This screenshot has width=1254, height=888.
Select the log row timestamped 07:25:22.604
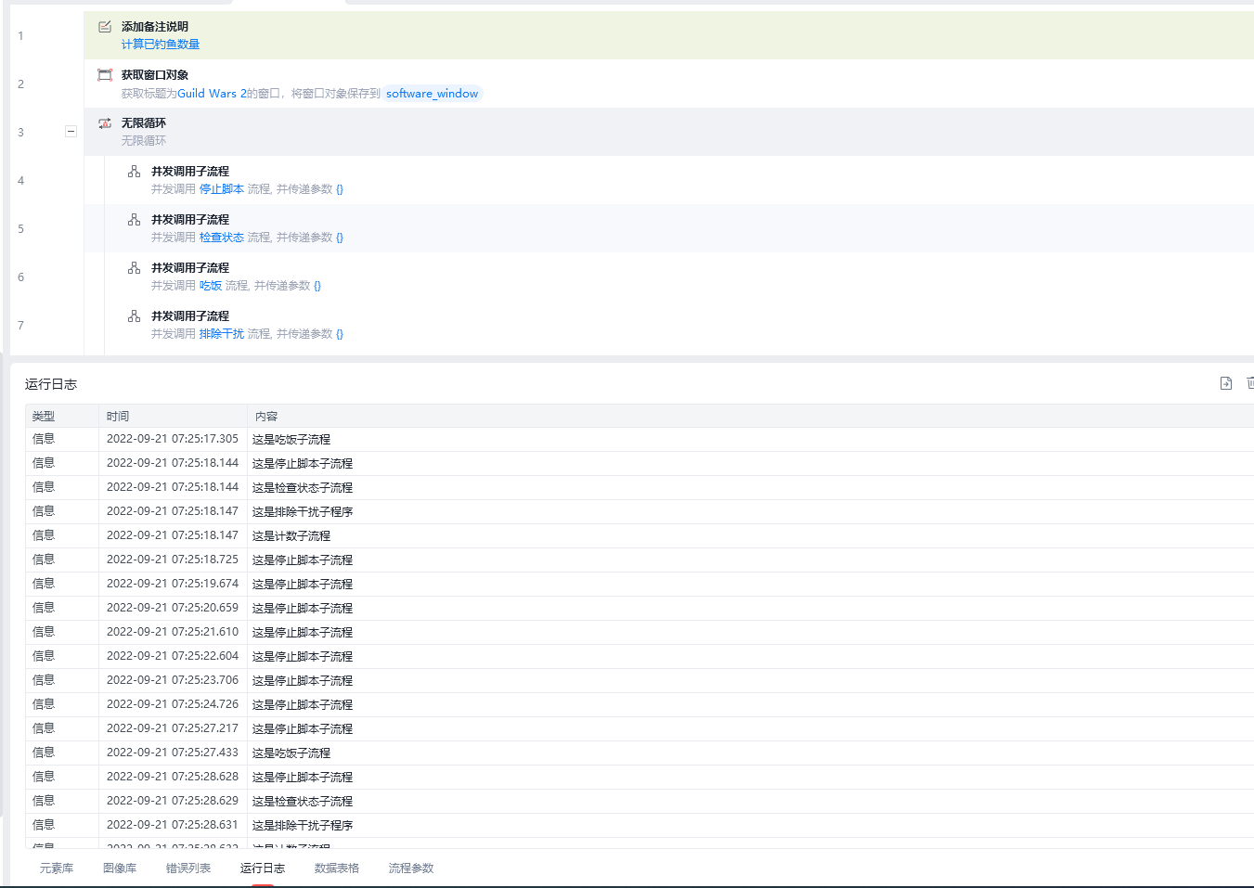(640, 657)
